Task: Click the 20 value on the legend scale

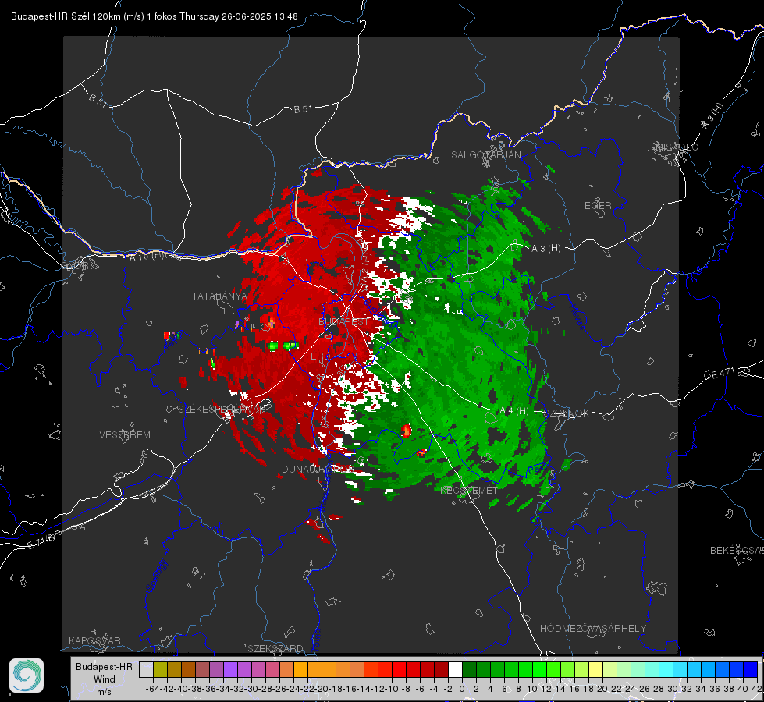Action: tap(602, 689)
